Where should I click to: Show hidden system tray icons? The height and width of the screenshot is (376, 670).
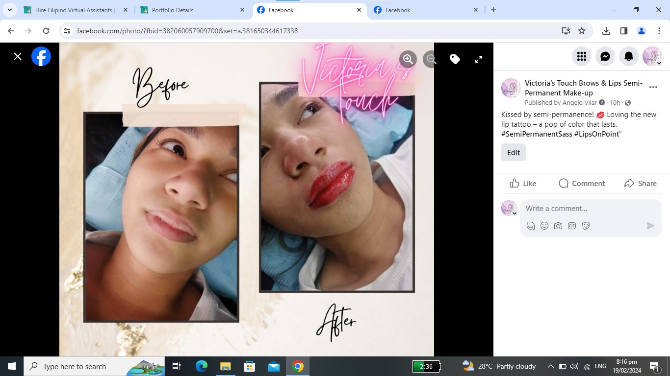(550, 366)
